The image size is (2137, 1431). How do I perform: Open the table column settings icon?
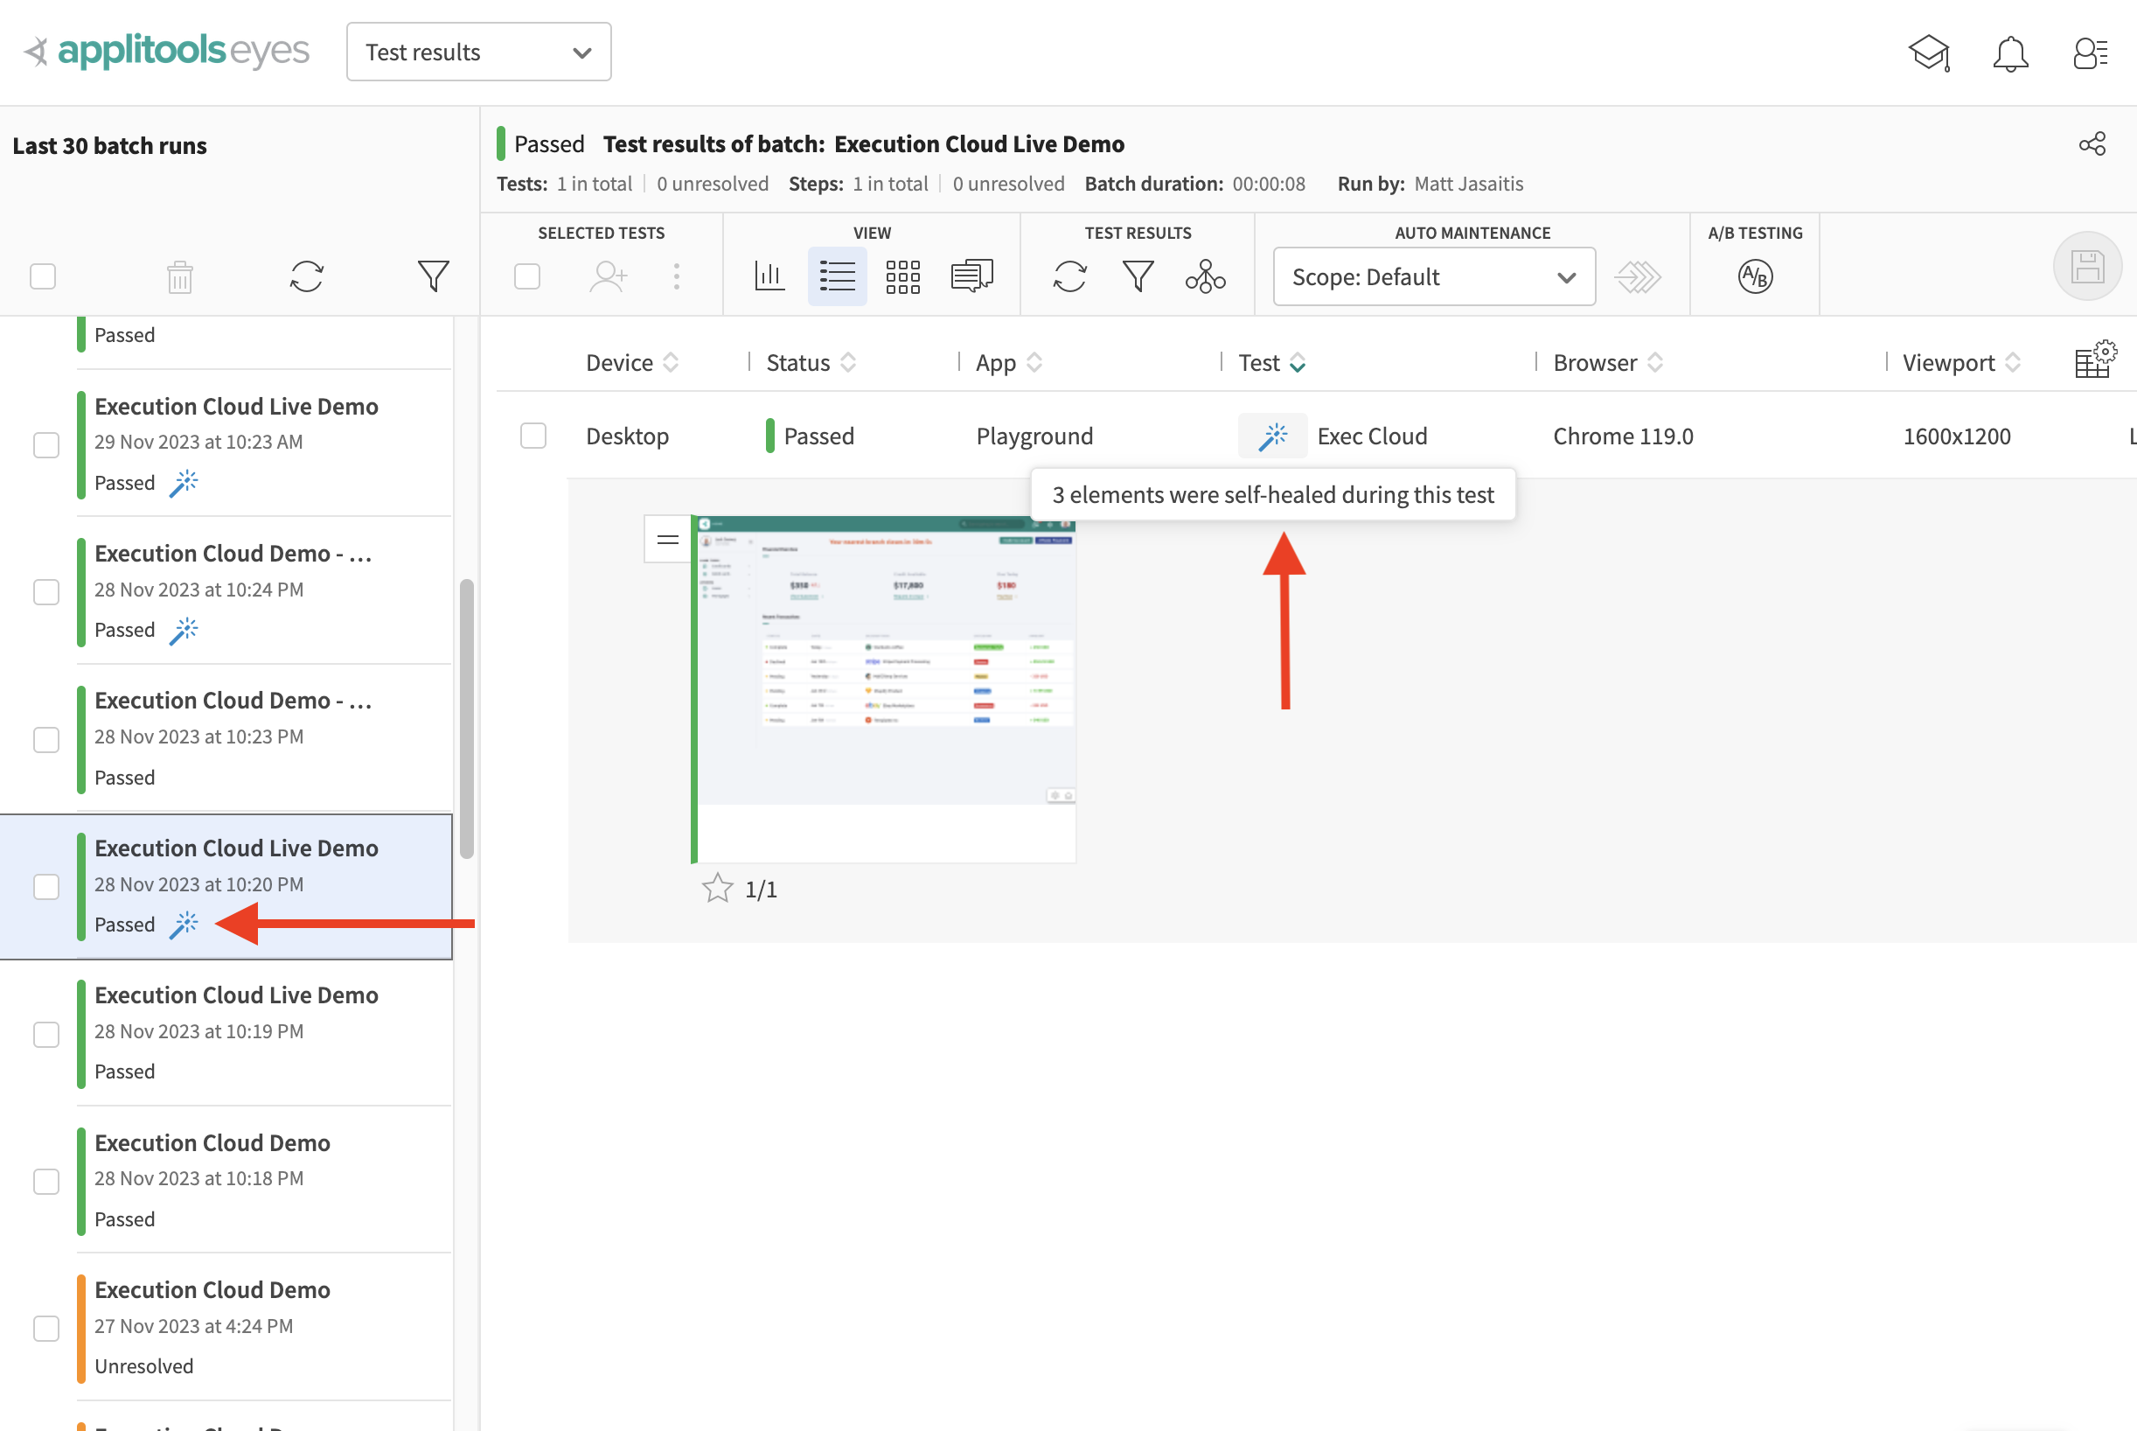pos(2094,359)
